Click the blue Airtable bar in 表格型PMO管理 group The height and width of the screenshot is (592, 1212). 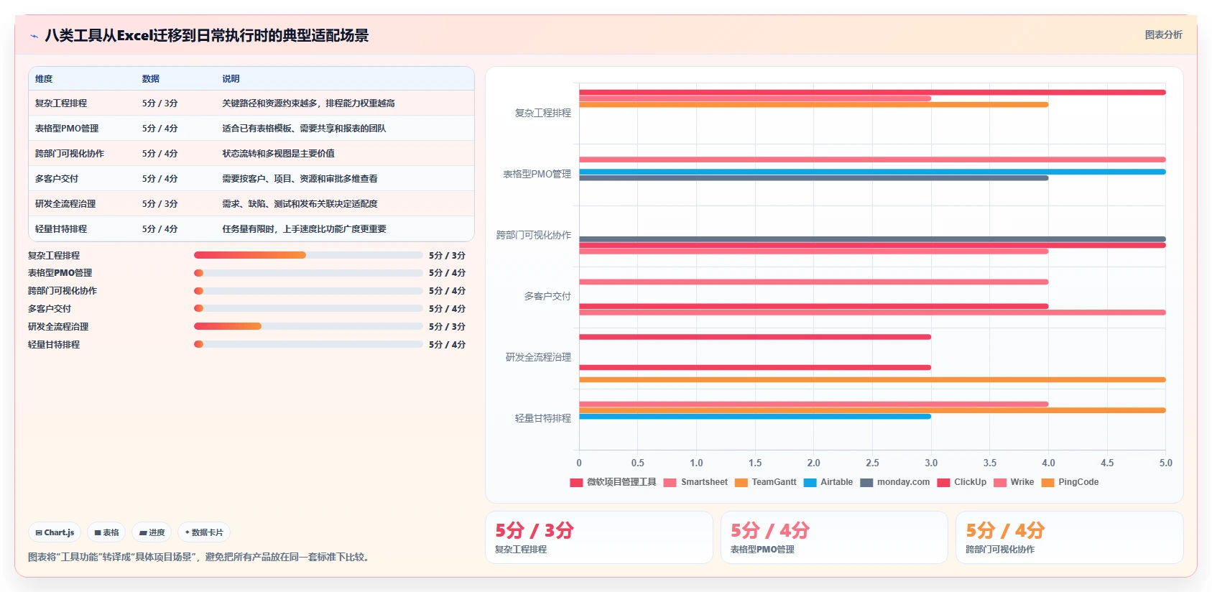point(872,172)
